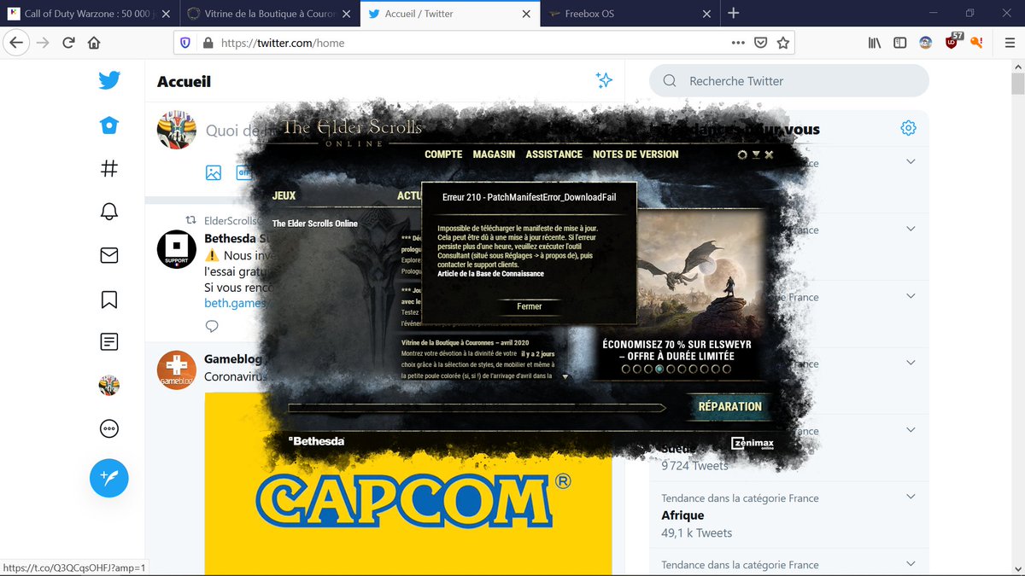Viewport: 1025px width, 576px height.
Task: Open Twitter notifications bell
Action: pyautogui.click(x=109, y=212)
